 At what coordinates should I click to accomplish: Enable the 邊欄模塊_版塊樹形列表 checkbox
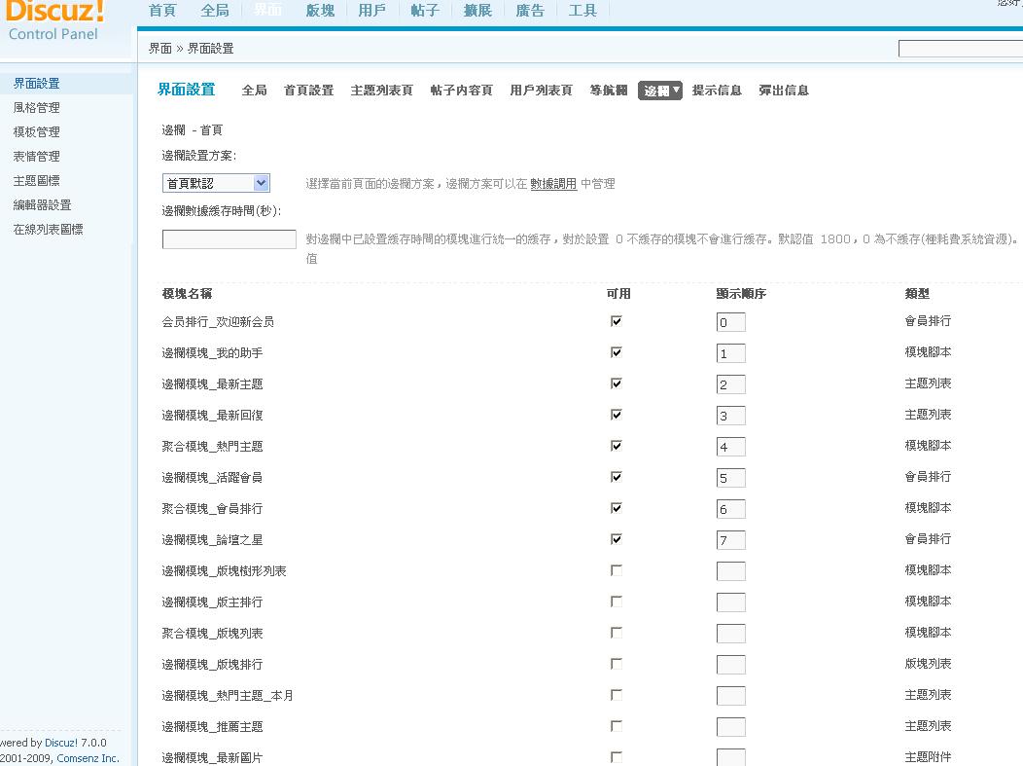coord(616,570)
